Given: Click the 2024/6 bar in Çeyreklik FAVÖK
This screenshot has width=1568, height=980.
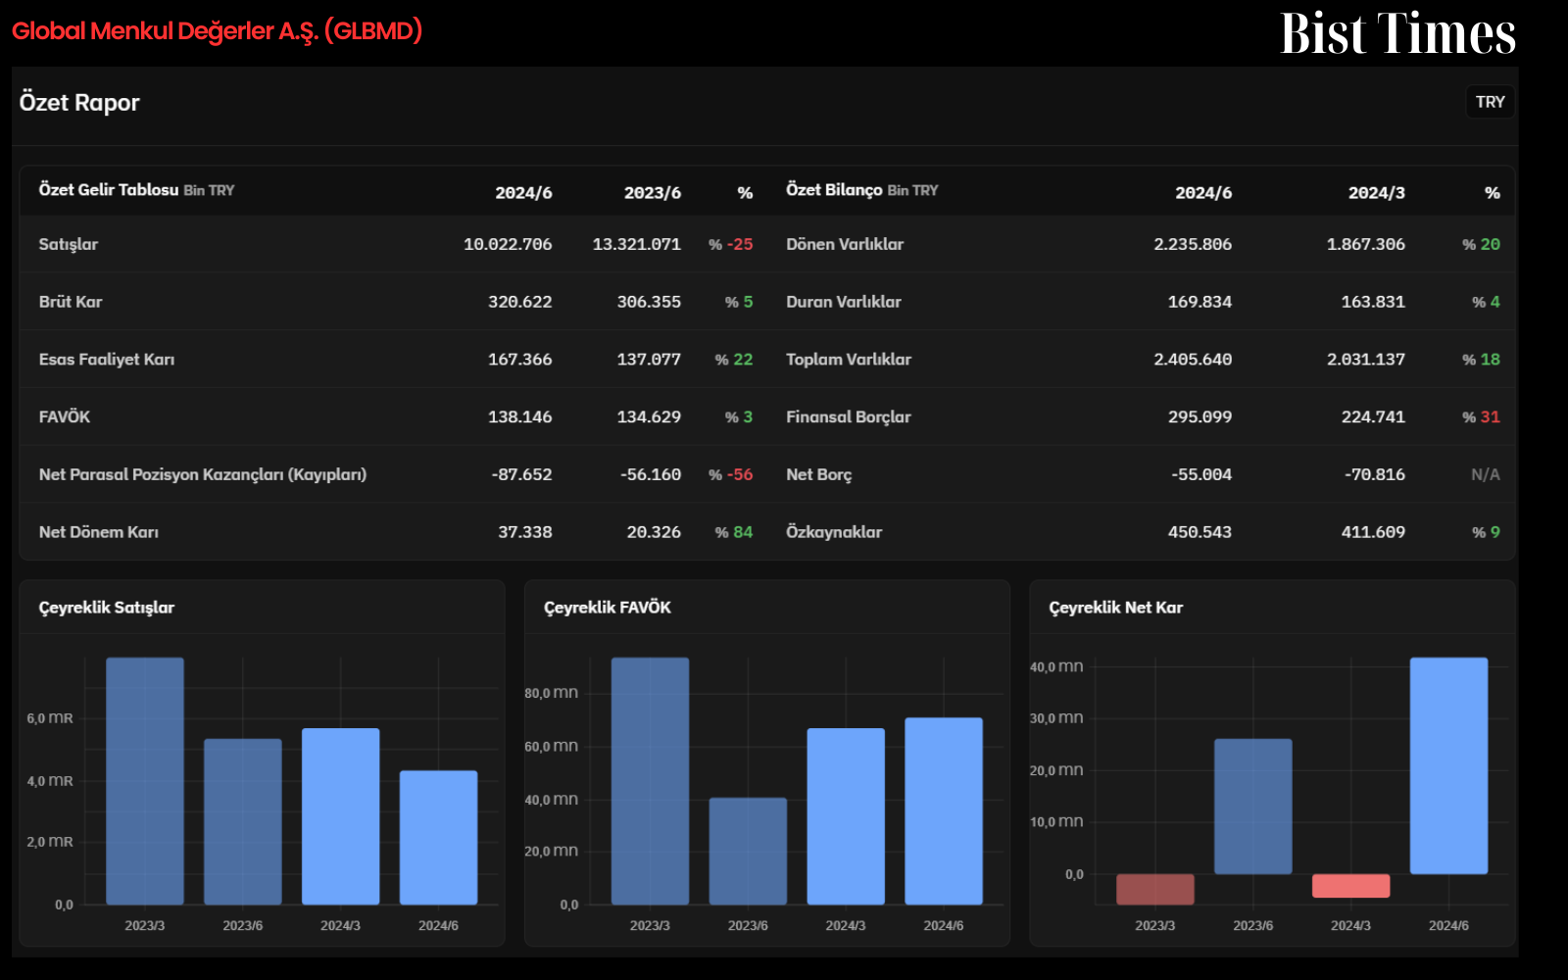Looking at the screenshot, I should click(x=944, y=811).
